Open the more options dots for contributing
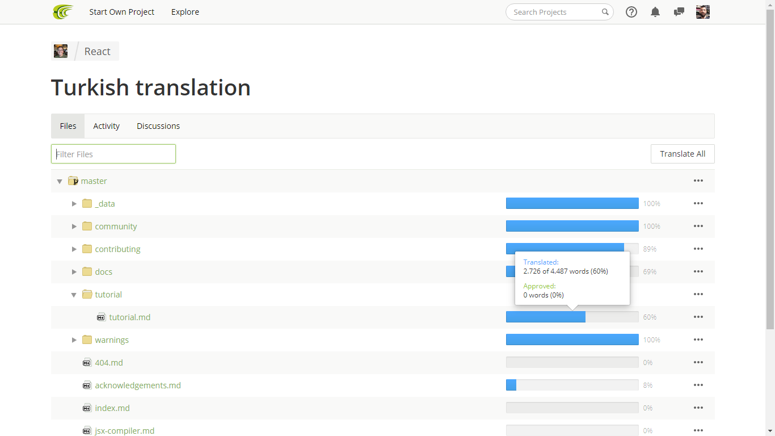 [698, 249]
